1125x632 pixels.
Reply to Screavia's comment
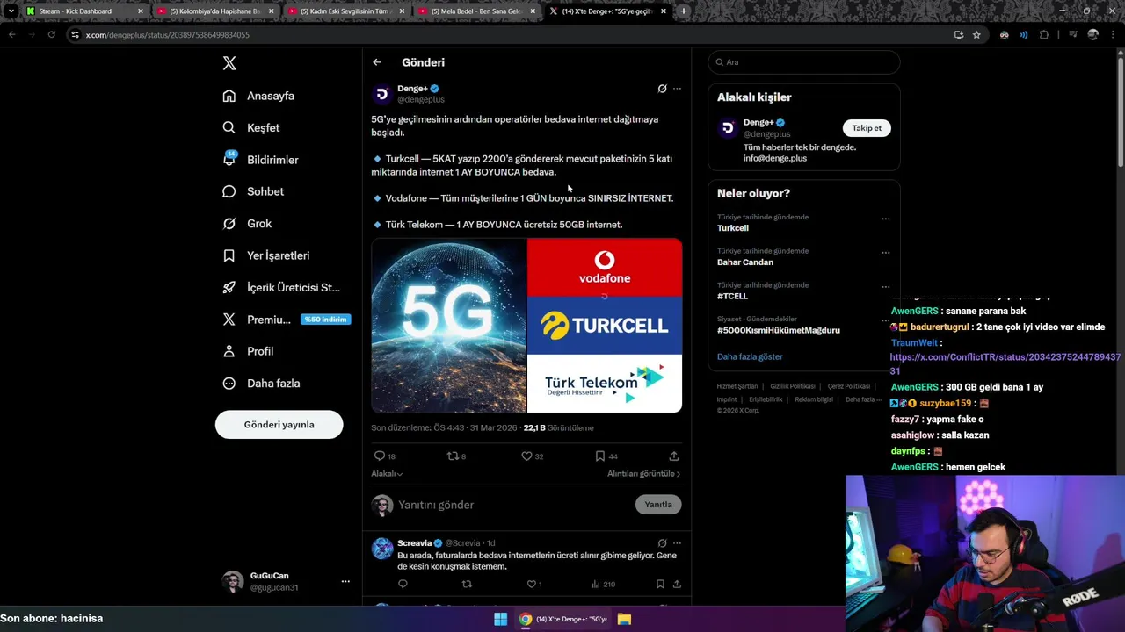[403, 584]
